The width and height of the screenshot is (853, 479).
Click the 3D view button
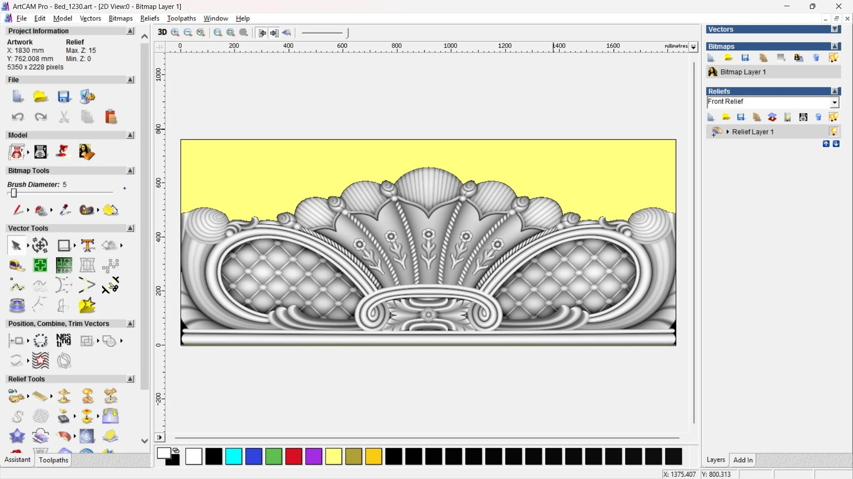point(162,32)
